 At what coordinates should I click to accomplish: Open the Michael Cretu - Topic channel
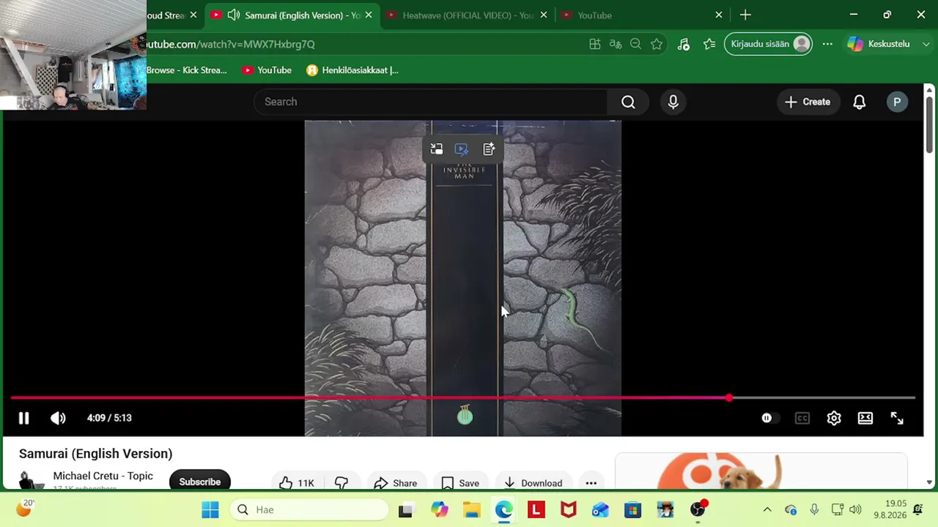click(x=103, y=476)
